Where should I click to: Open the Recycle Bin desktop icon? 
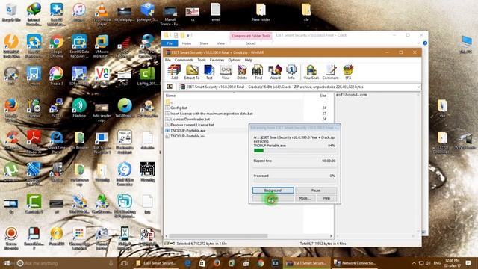pyautogui.click(x=11, y=13)
